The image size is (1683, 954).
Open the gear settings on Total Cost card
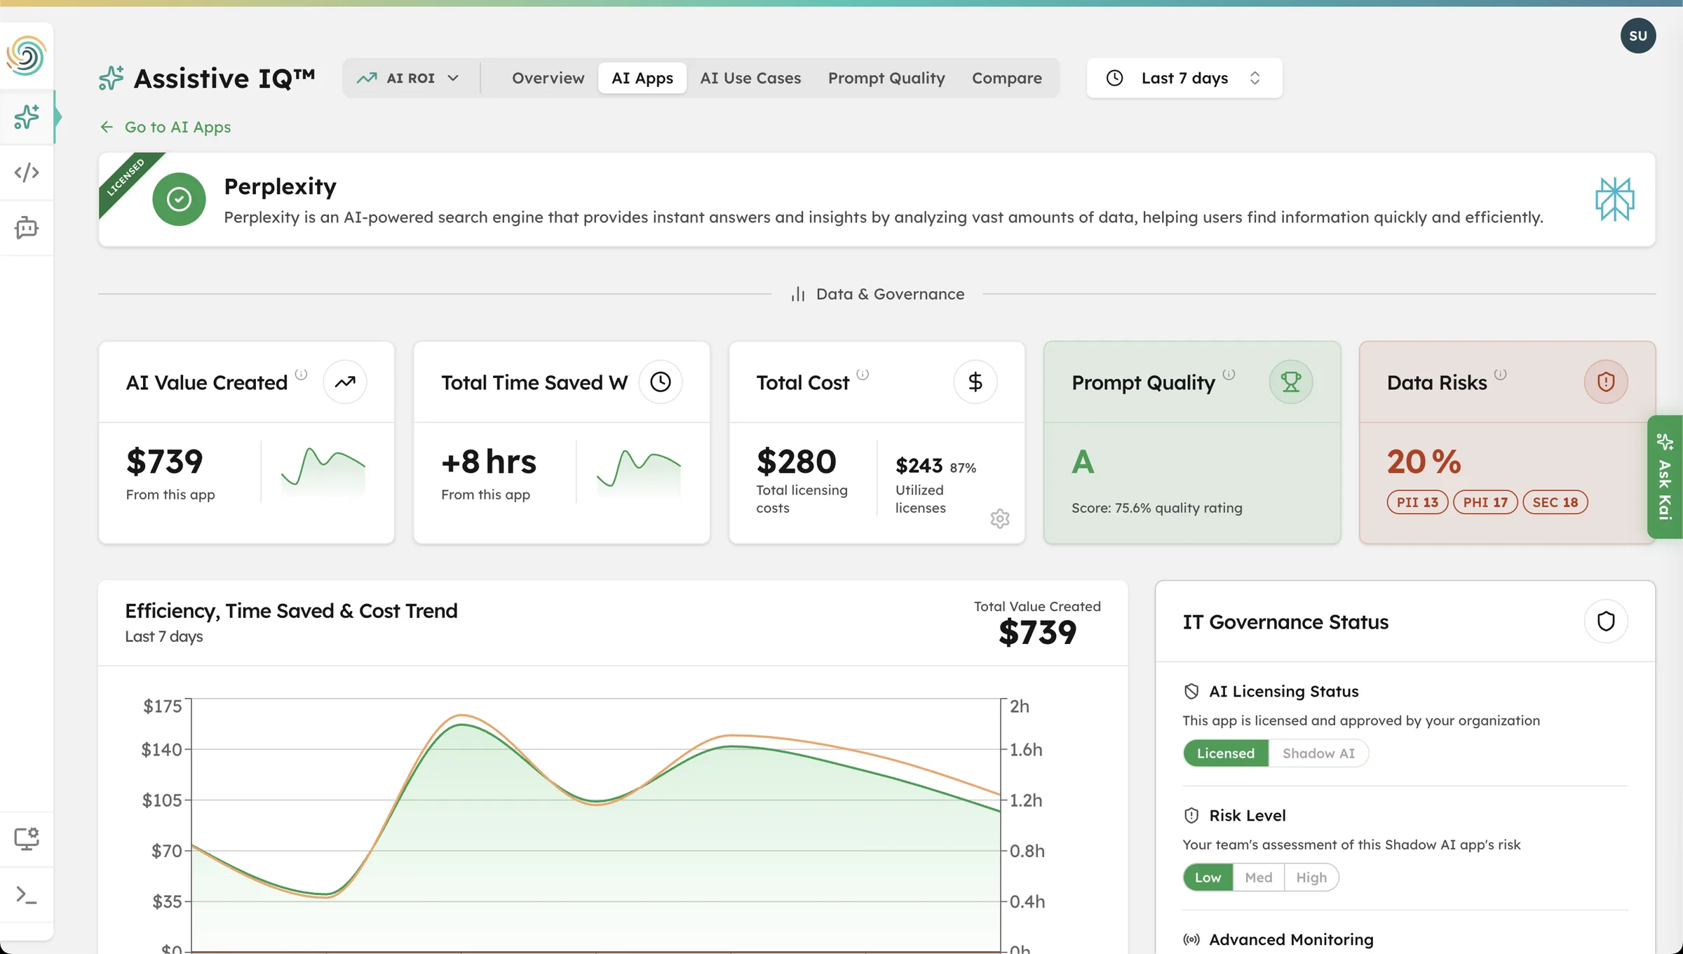[1000, 518]
